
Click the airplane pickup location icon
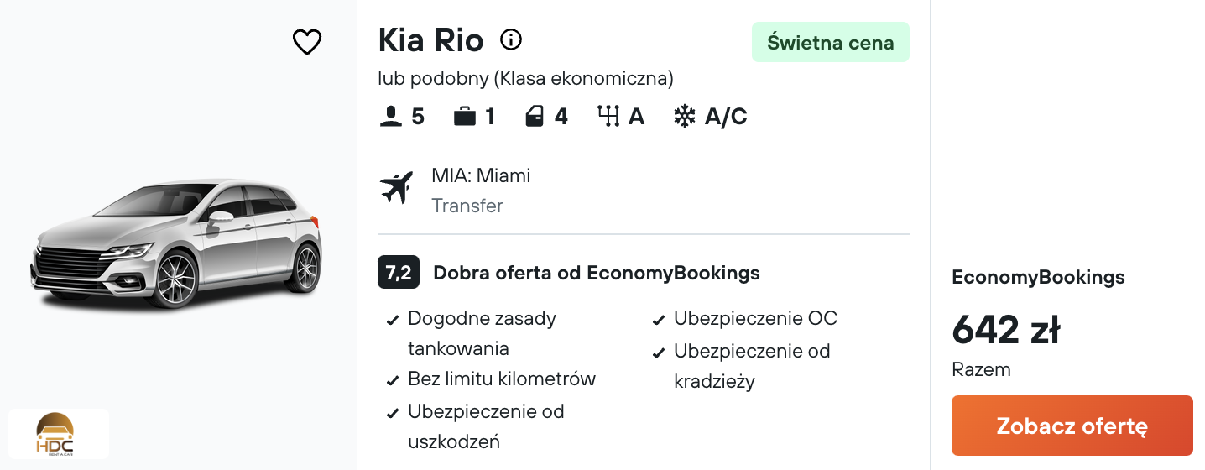397,187
